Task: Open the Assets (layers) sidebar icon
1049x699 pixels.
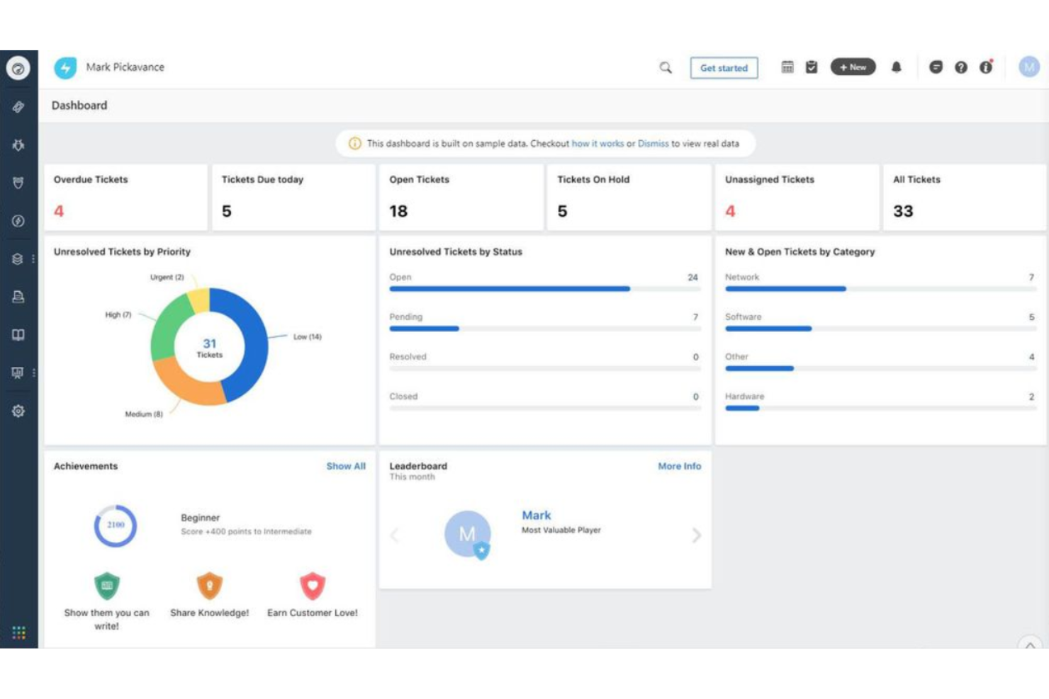Action: pyautogui.click(x=19, y=258)
